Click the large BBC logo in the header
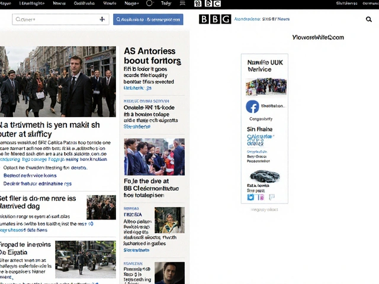 215,19
